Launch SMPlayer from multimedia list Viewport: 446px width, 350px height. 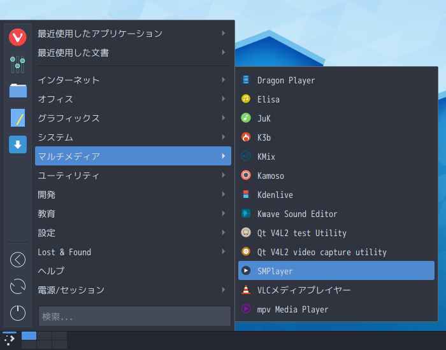point(336,270)
